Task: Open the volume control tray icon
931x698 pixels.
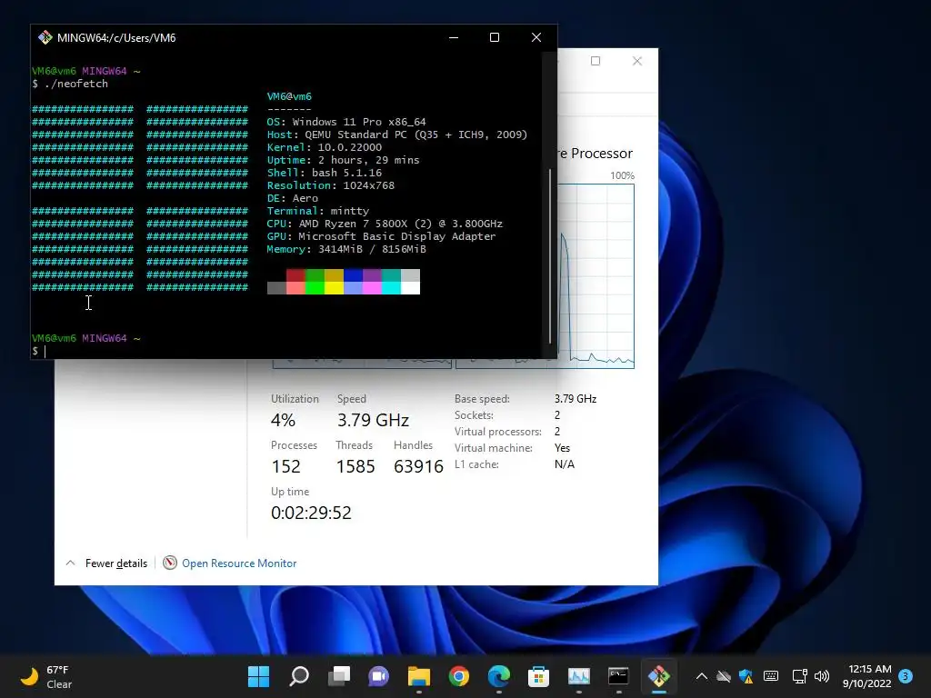Action: (822, 676)
